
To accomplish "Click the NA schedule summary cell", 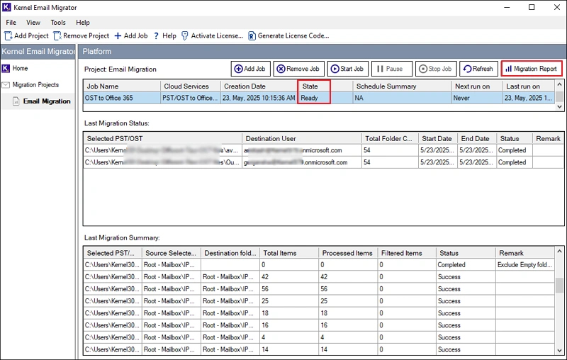I will (402, 98).
